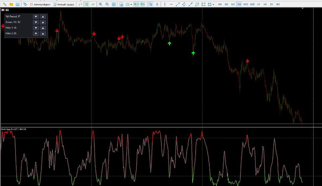Pick the Fibonacci retracement tool
Screen dimensions: 322x186
197,4
